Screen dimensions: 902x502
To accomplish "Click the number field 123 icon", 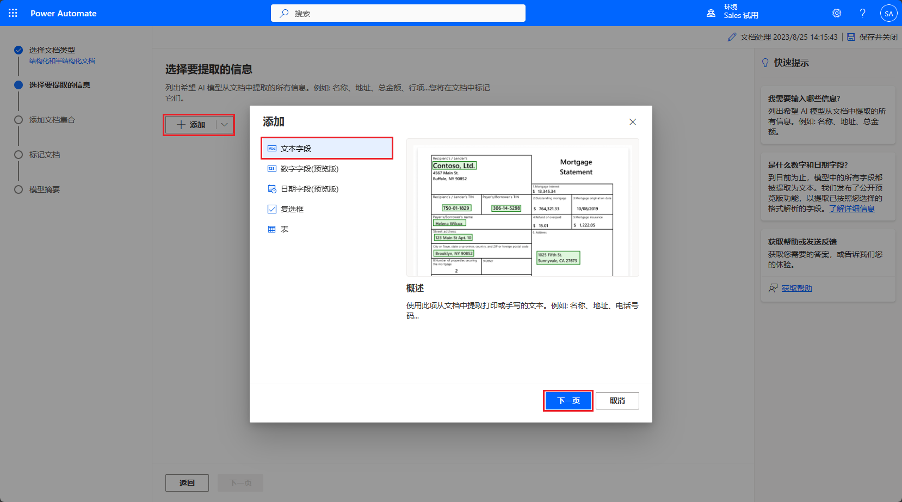I will (x=272, y=169).
